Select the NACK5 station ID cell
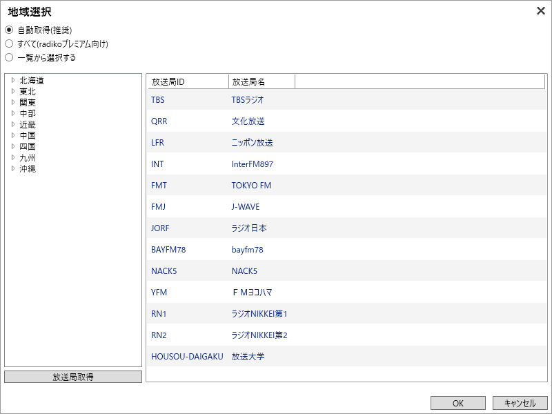Viewport: 552px width, 414px height. (164, 271)
